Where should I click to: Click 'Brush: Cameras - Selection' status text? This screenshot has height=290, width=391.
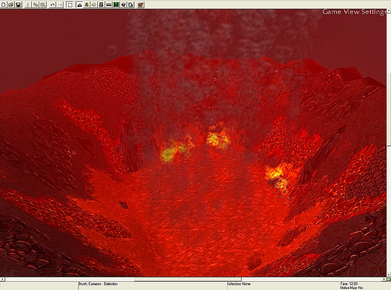[98, 284]
